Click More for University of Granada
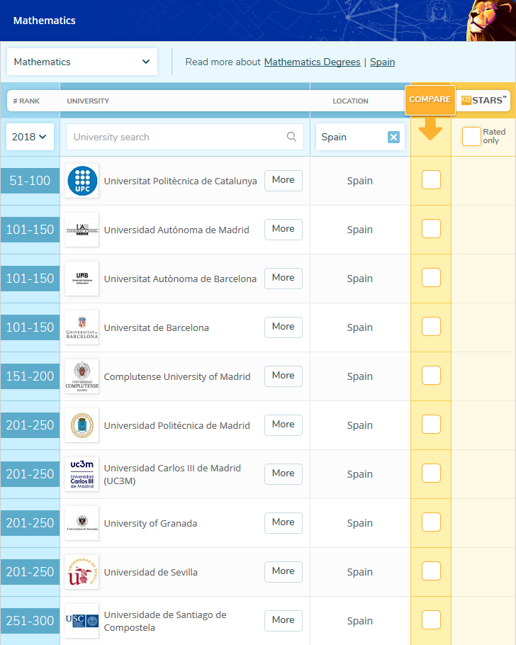Screen dimensions: 516x645 [284, 523]
